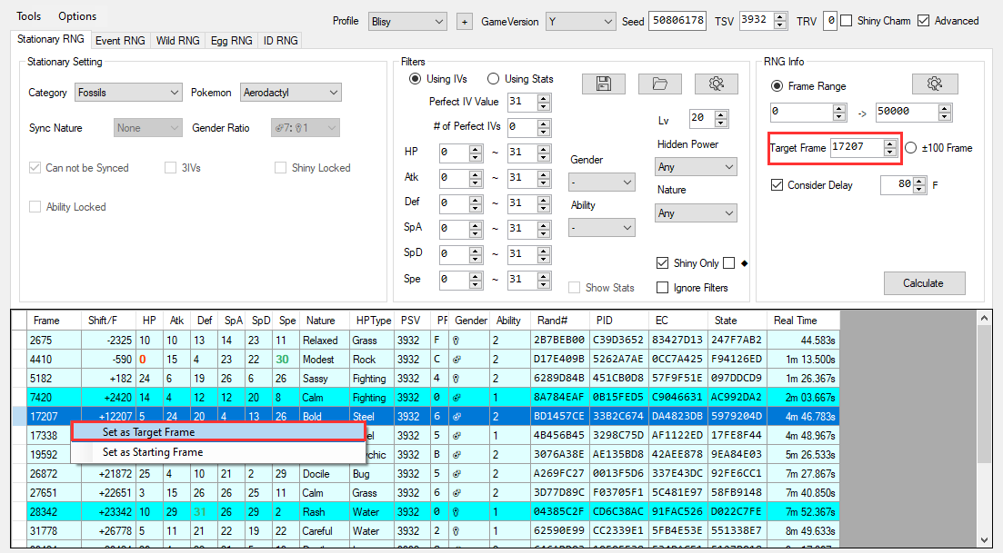Screen dimensions: 1003x553
Task: Open the Gender filter dropdown
Action: click(602, 182)
